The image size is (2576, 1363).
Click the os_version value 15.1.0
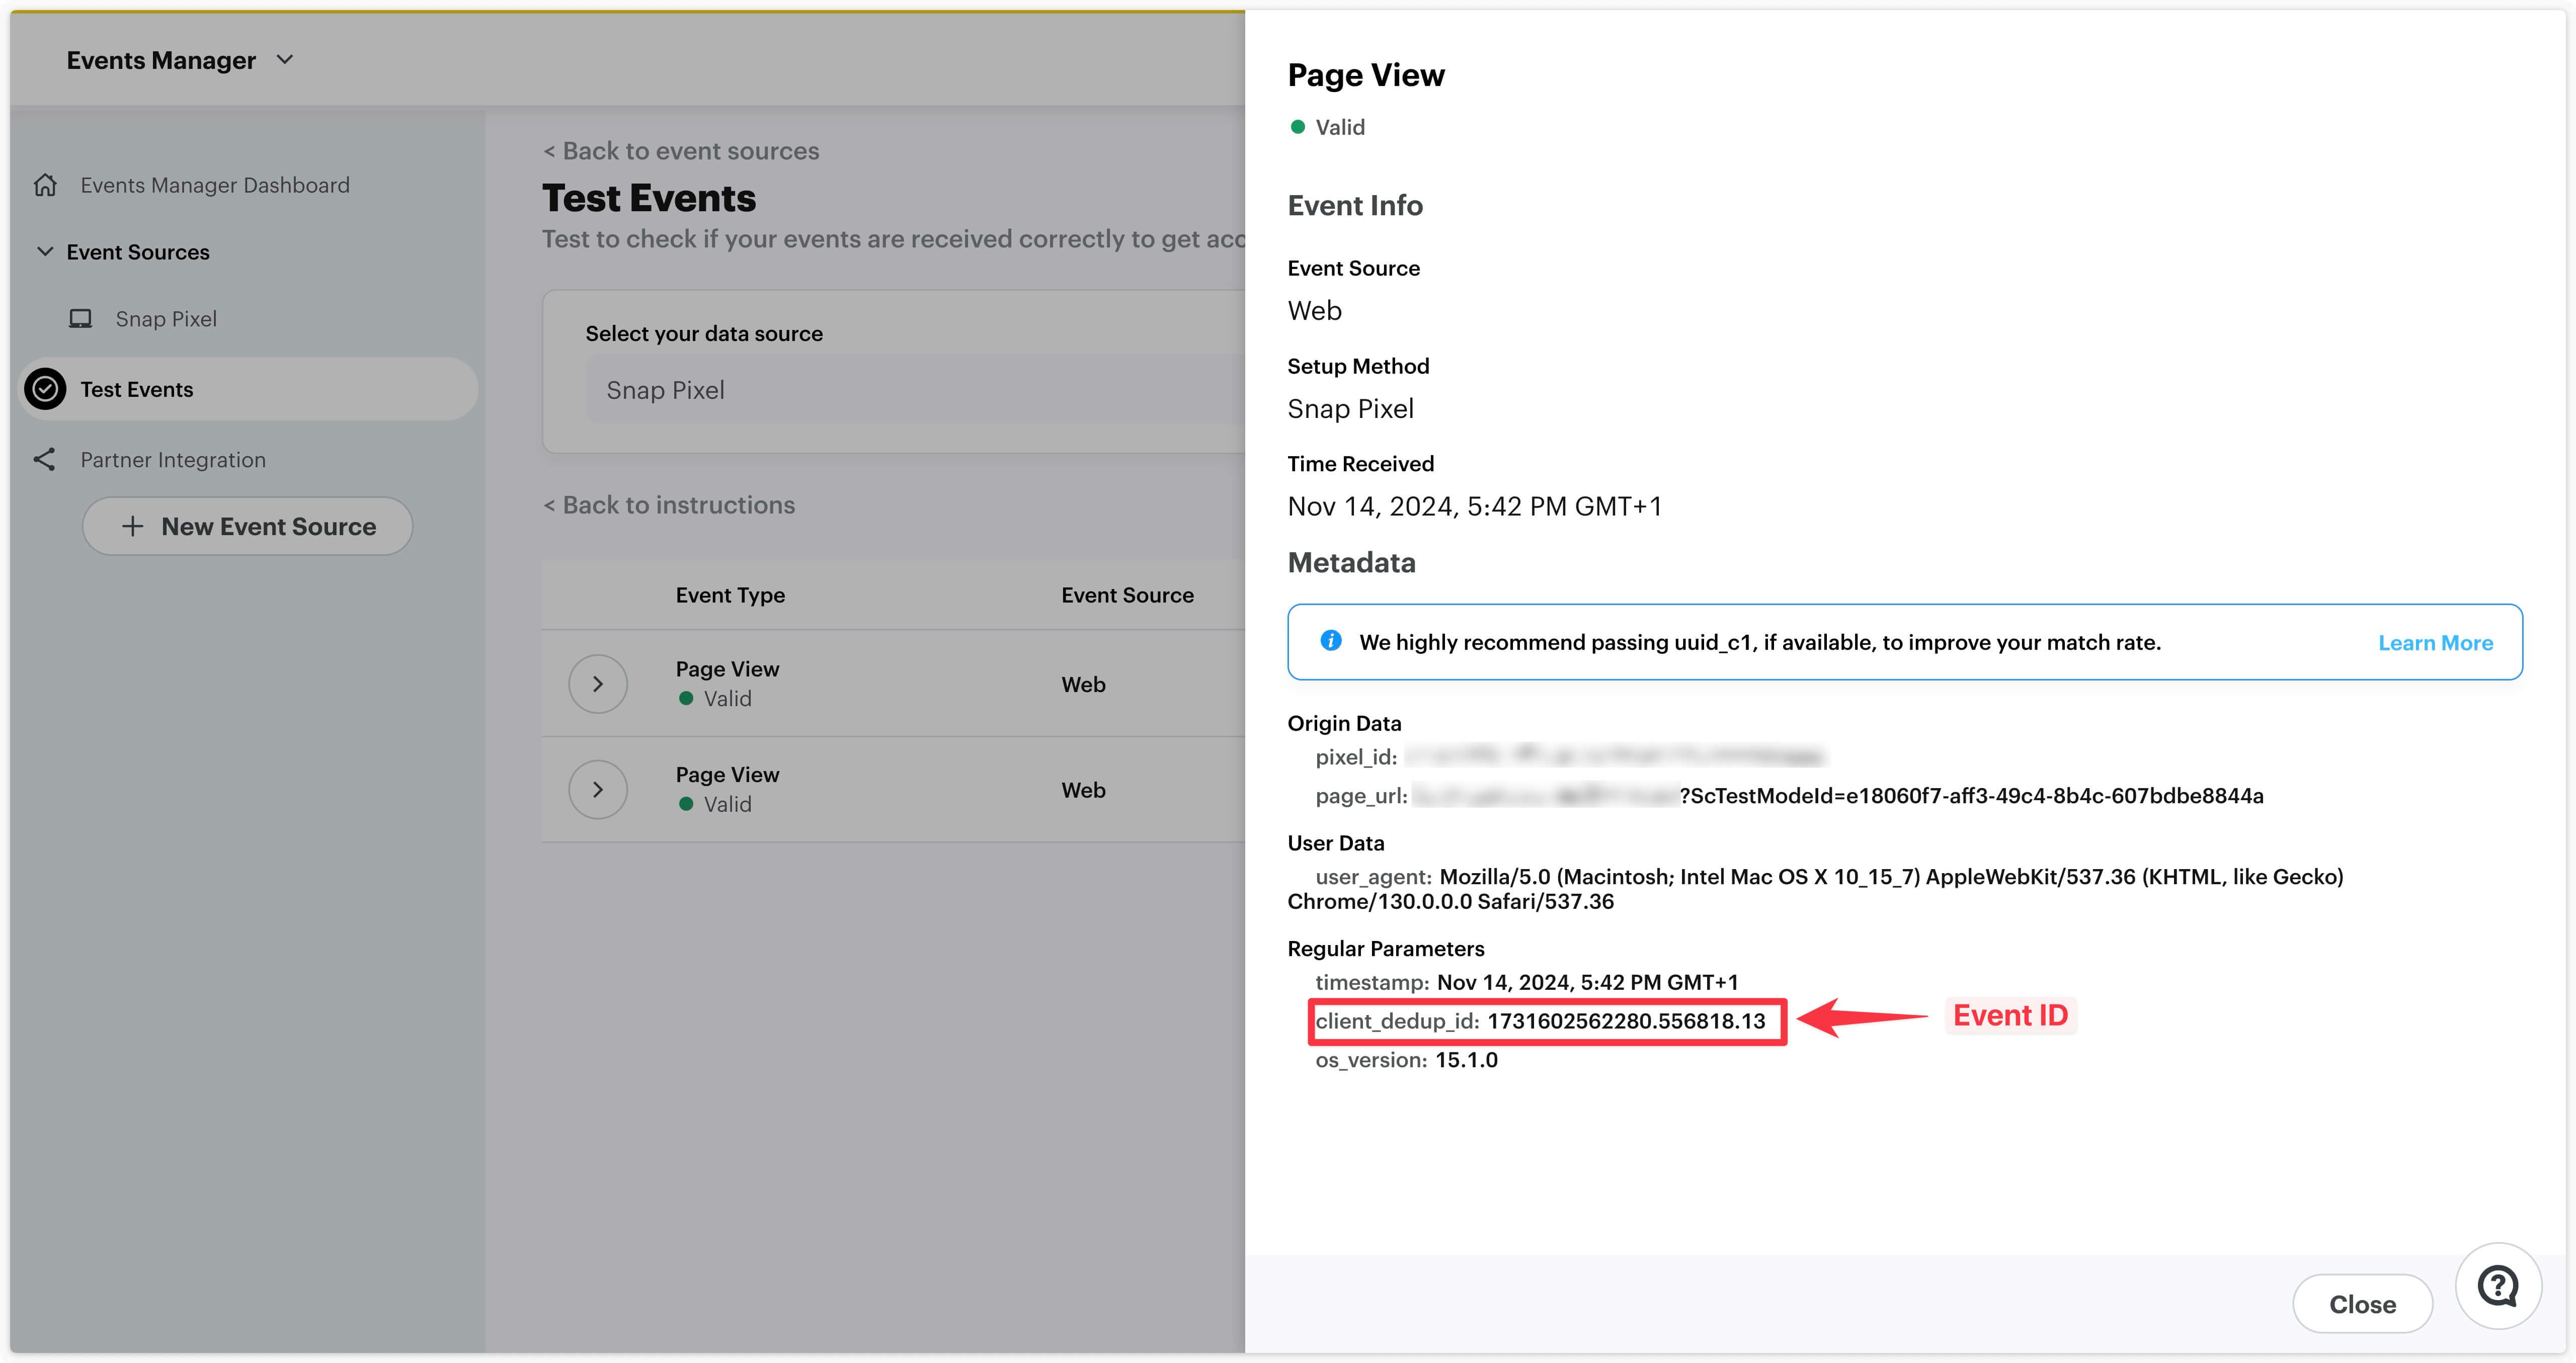tap(1466, 1060)
